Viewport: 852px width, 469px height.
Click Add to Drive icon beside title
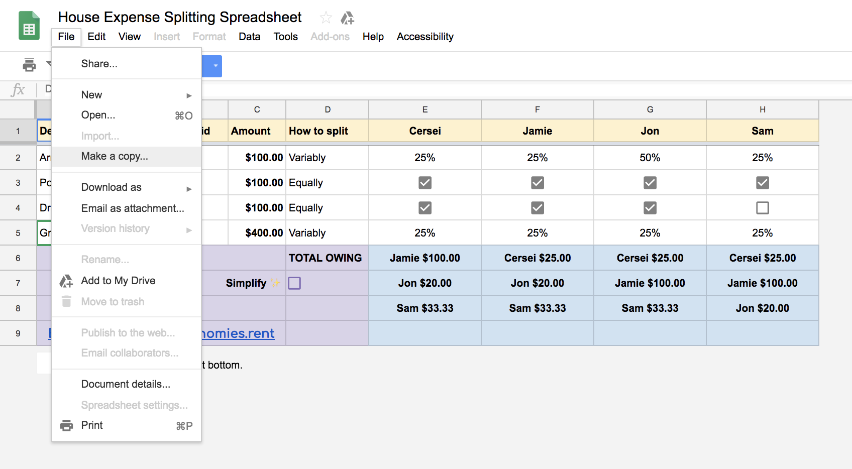[x=347, y=19]
